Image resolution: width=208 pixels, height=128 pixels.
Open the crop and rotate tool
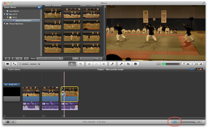click(128, 64)
